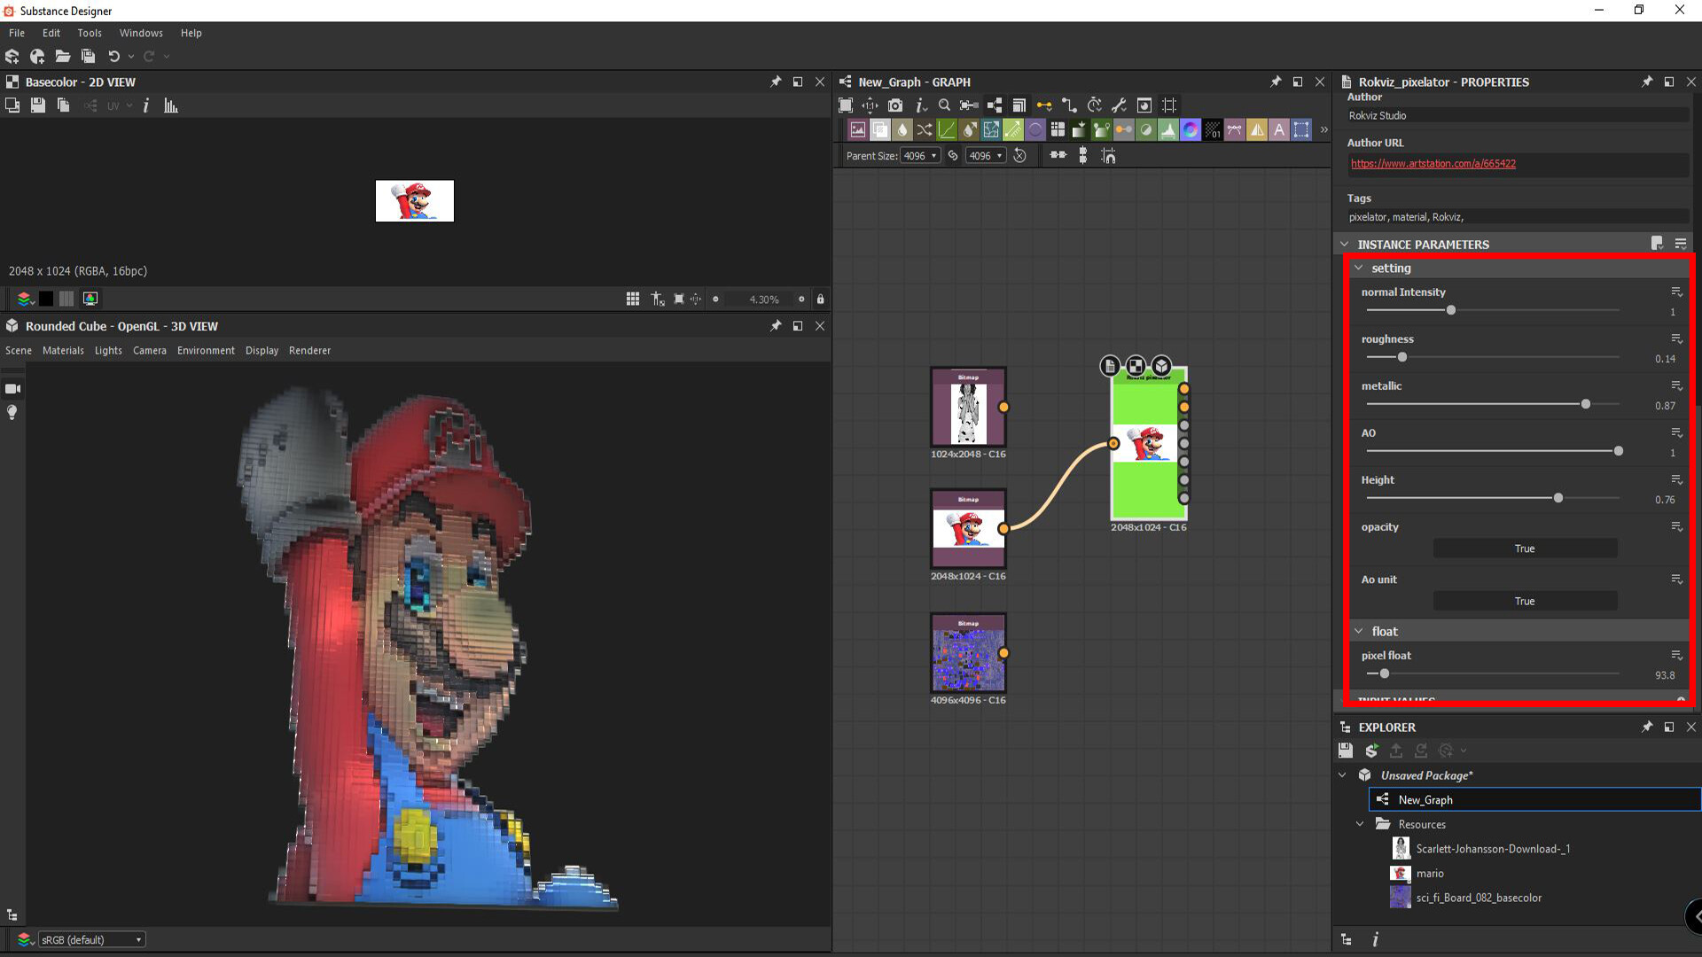Collapse the setting parameters group
This screenshot has width=1702, height=957.
(1360, 268)
